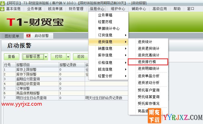Open the 高级应用 menu
Image resolution: width=203 pixels, height=124 pixels.
[x=159, y=9]
